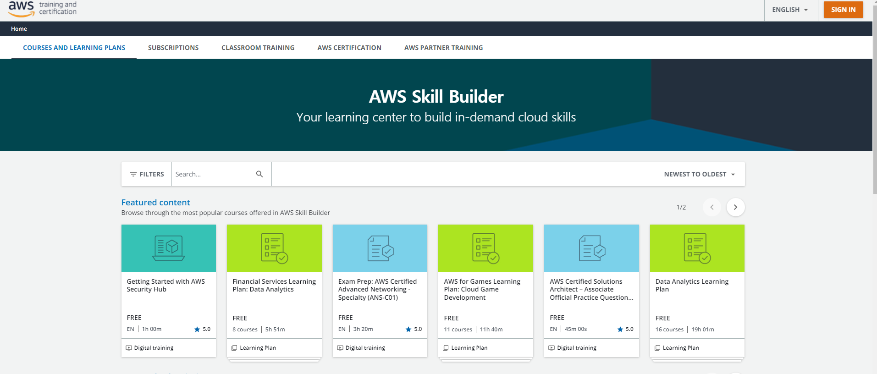Click '5h 51m' duration on Financial Services card
Screen dimensions: 877x374
[x=275, y=330]
